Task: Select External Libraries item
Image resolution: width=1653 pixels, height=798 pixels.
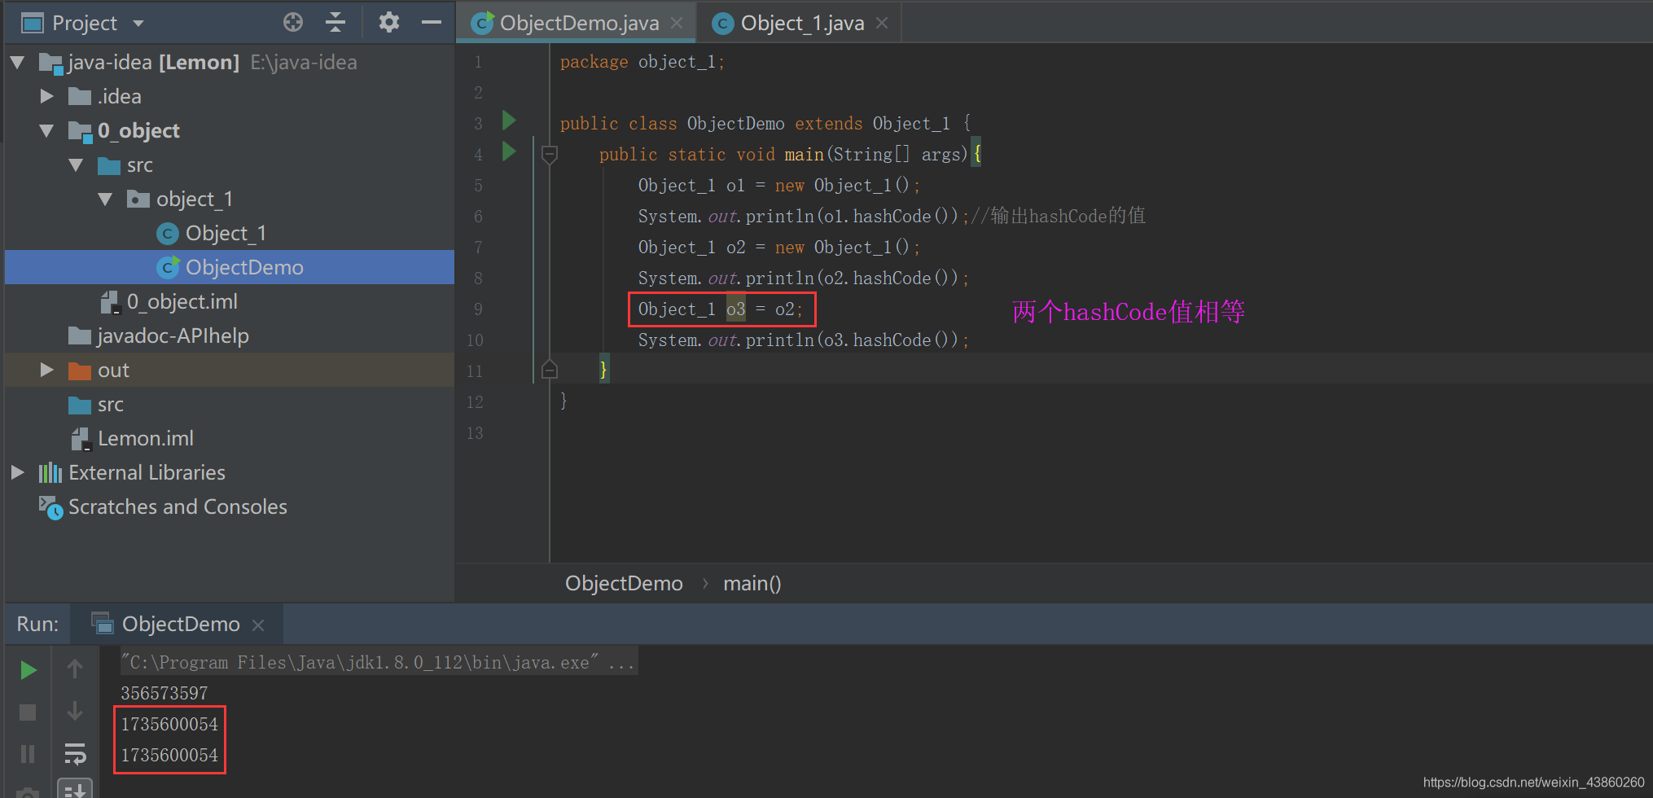Action: click(x=147, y=473)
